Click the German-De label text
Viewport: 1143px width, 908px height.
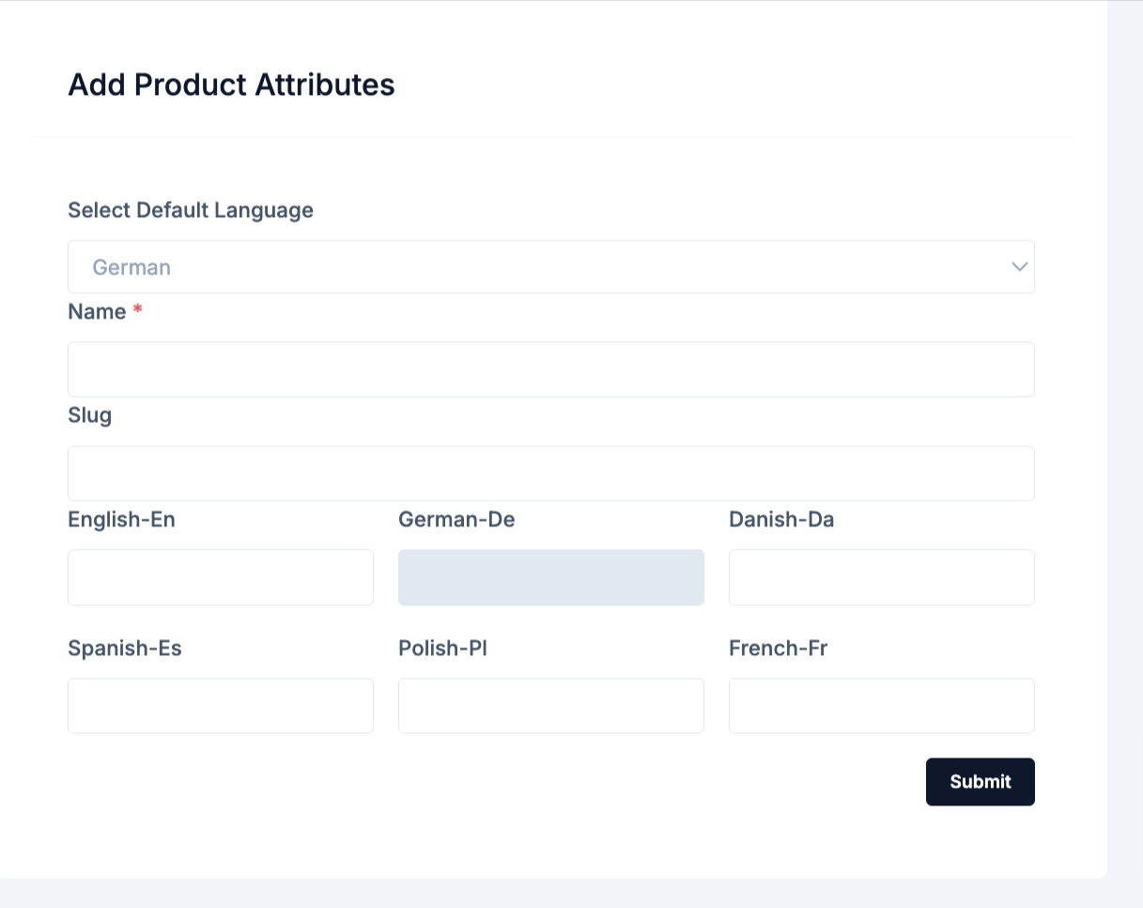pos(456,520)
